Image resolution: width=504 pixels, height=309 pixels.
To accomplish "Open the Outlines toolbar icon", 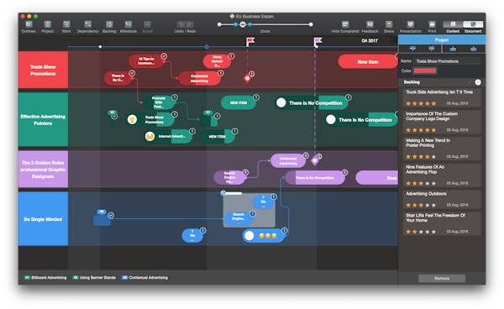I will [29, 24].
